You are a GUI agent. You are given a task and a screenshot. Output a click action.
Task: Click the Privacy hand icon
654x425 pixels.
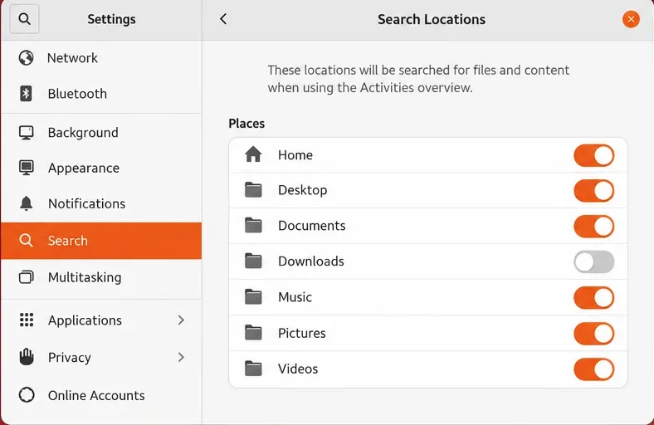(x=27, y=357)
